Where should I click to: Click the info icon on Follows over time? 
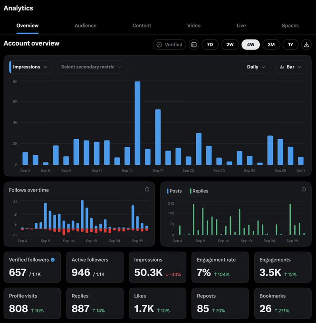147,190
